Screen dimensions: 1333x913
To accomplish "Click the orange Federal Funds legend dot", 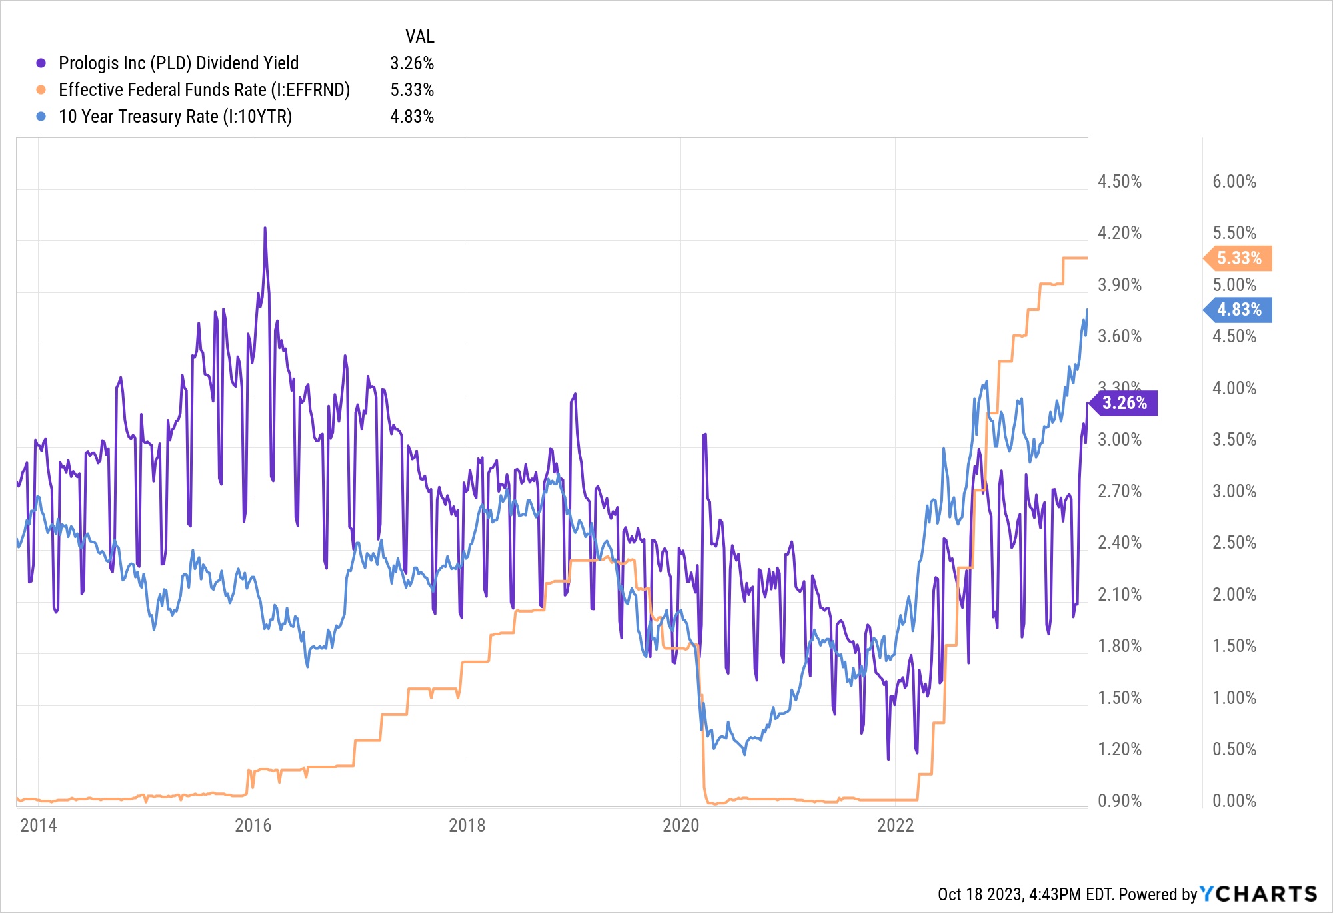I will [x=41, y=90].
